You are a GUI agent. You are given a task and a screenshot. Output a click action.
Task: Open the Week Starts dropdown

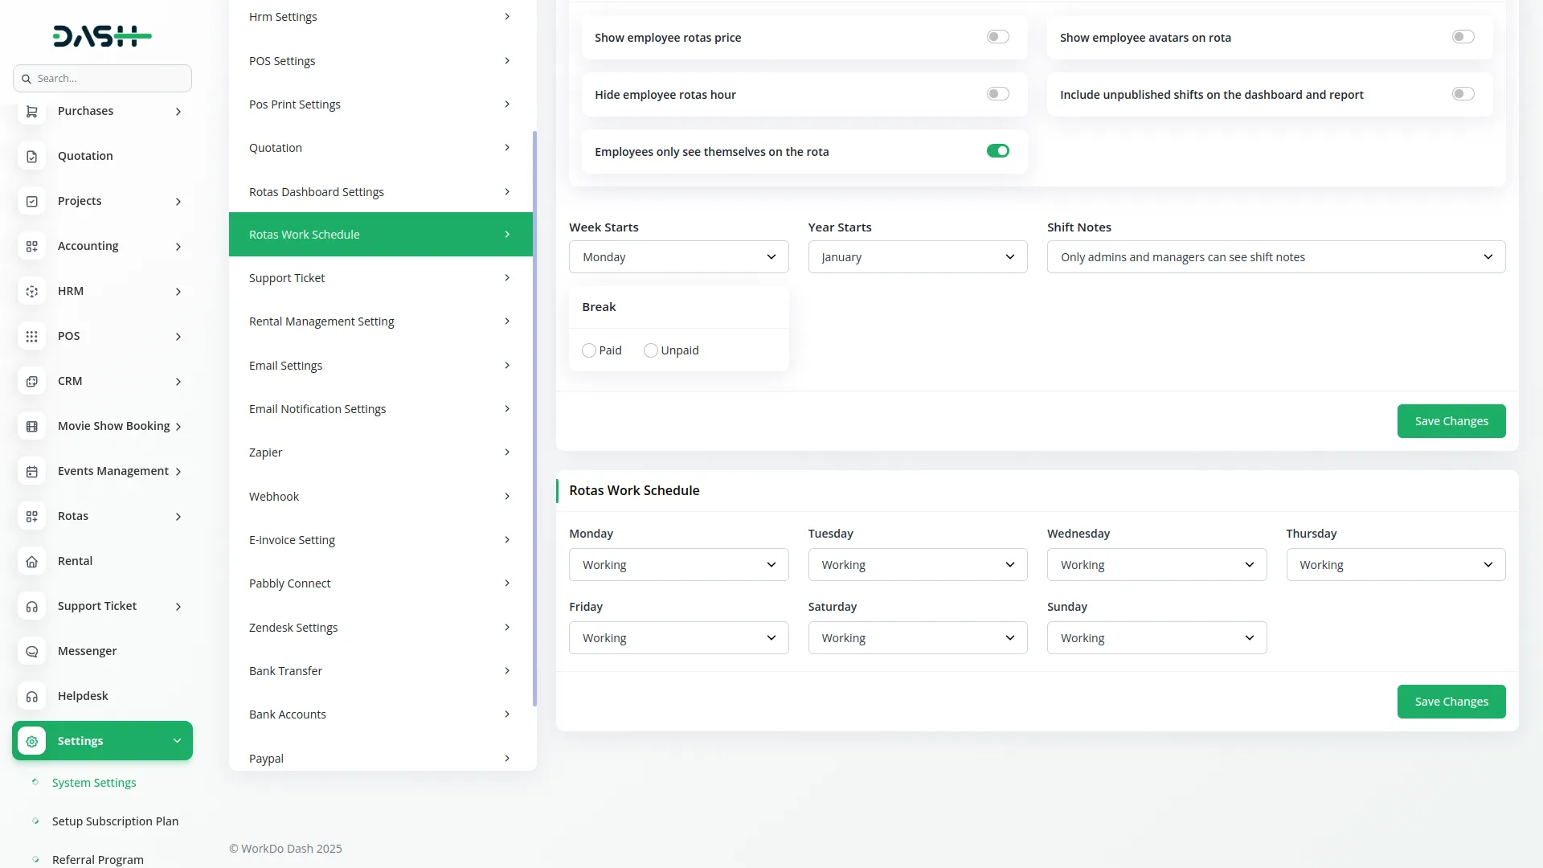pos(678,257)
